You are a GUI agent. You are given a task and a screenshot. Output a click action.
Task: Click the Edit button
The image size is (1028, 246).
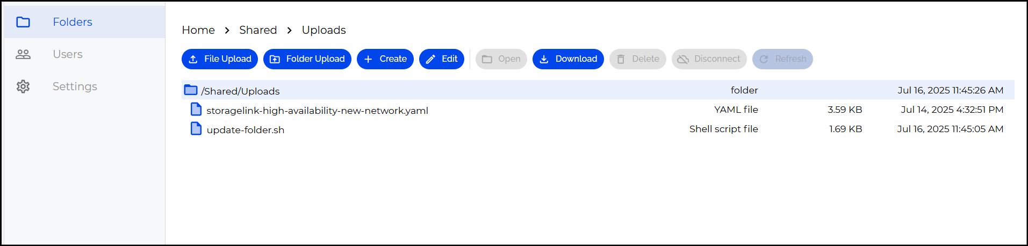(442, 59)
